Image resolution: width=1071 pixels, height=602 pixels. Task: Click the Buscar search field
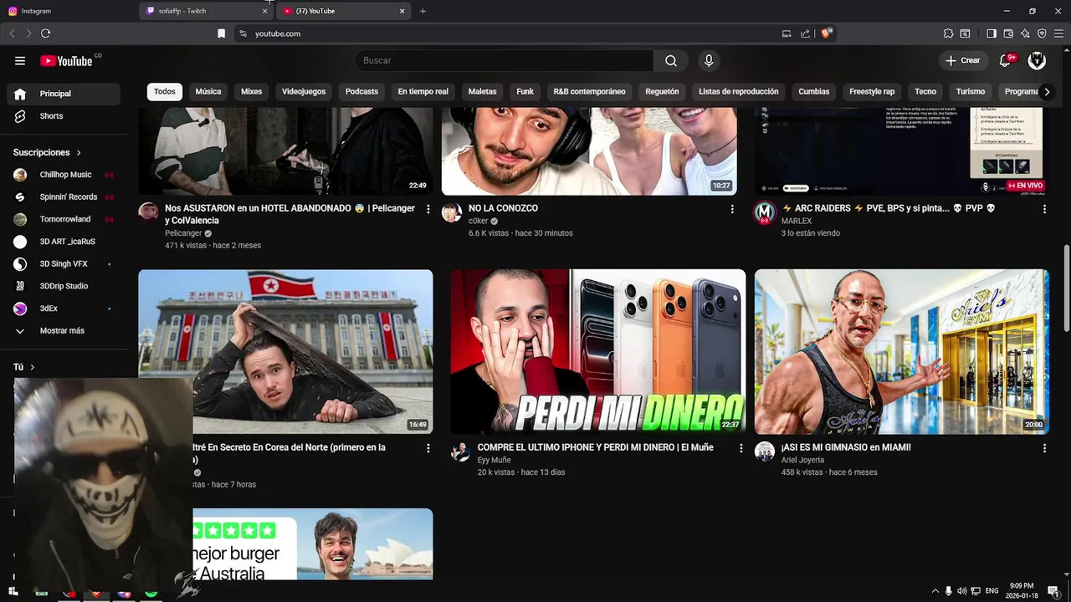point(505,60)
